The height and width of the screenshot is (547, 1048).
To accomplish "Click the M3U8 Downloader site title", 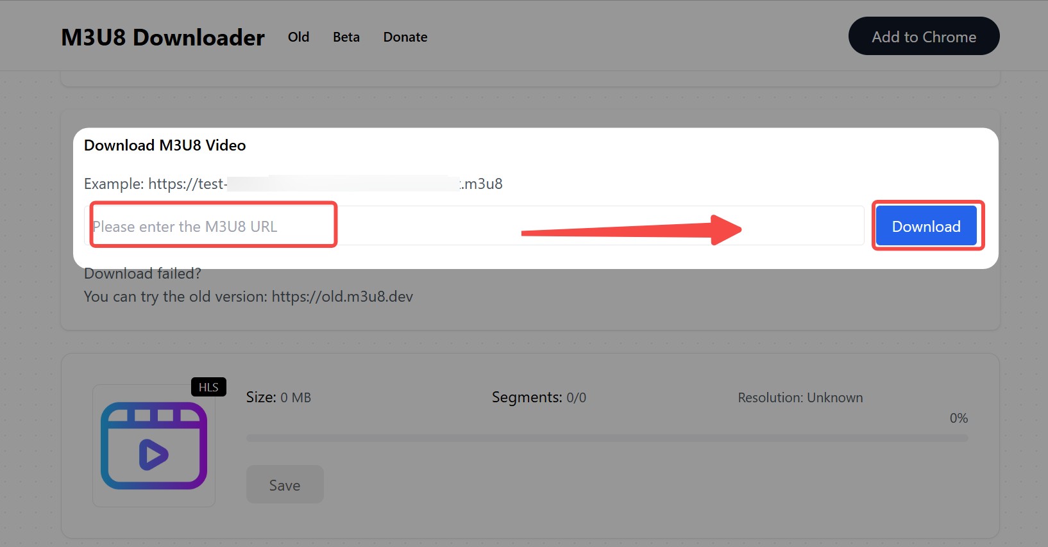I will pos(162,37).
